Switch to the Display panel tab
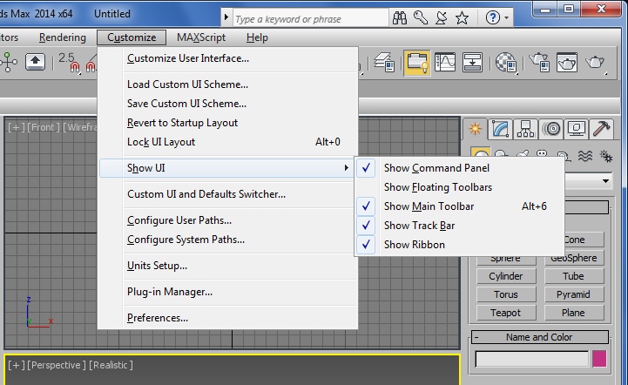Viewport: 628px width, 385px height. click(577, 129)
